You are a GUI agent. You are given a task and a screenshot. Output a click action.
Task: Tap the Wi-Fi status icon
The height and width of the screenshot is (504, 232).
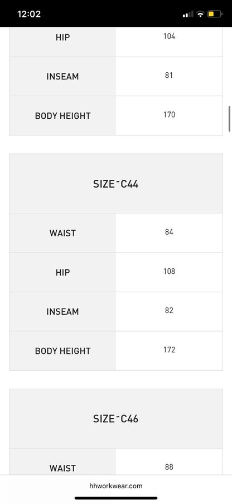201,14
